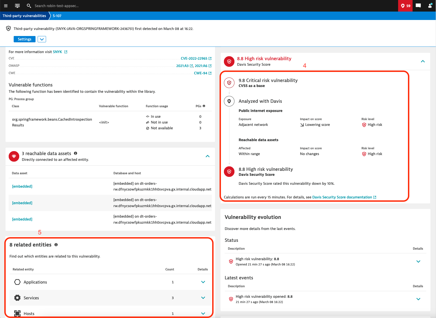Click the search input field
Viewport: 436px width, 318px height.
pos(79,6)
